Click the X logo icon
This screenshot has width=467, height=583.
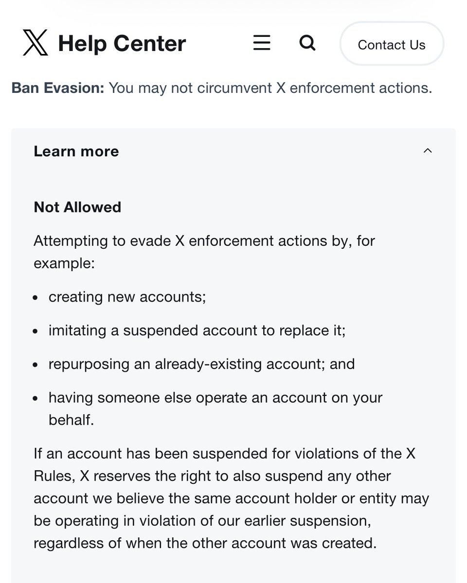tap(36, 43)
